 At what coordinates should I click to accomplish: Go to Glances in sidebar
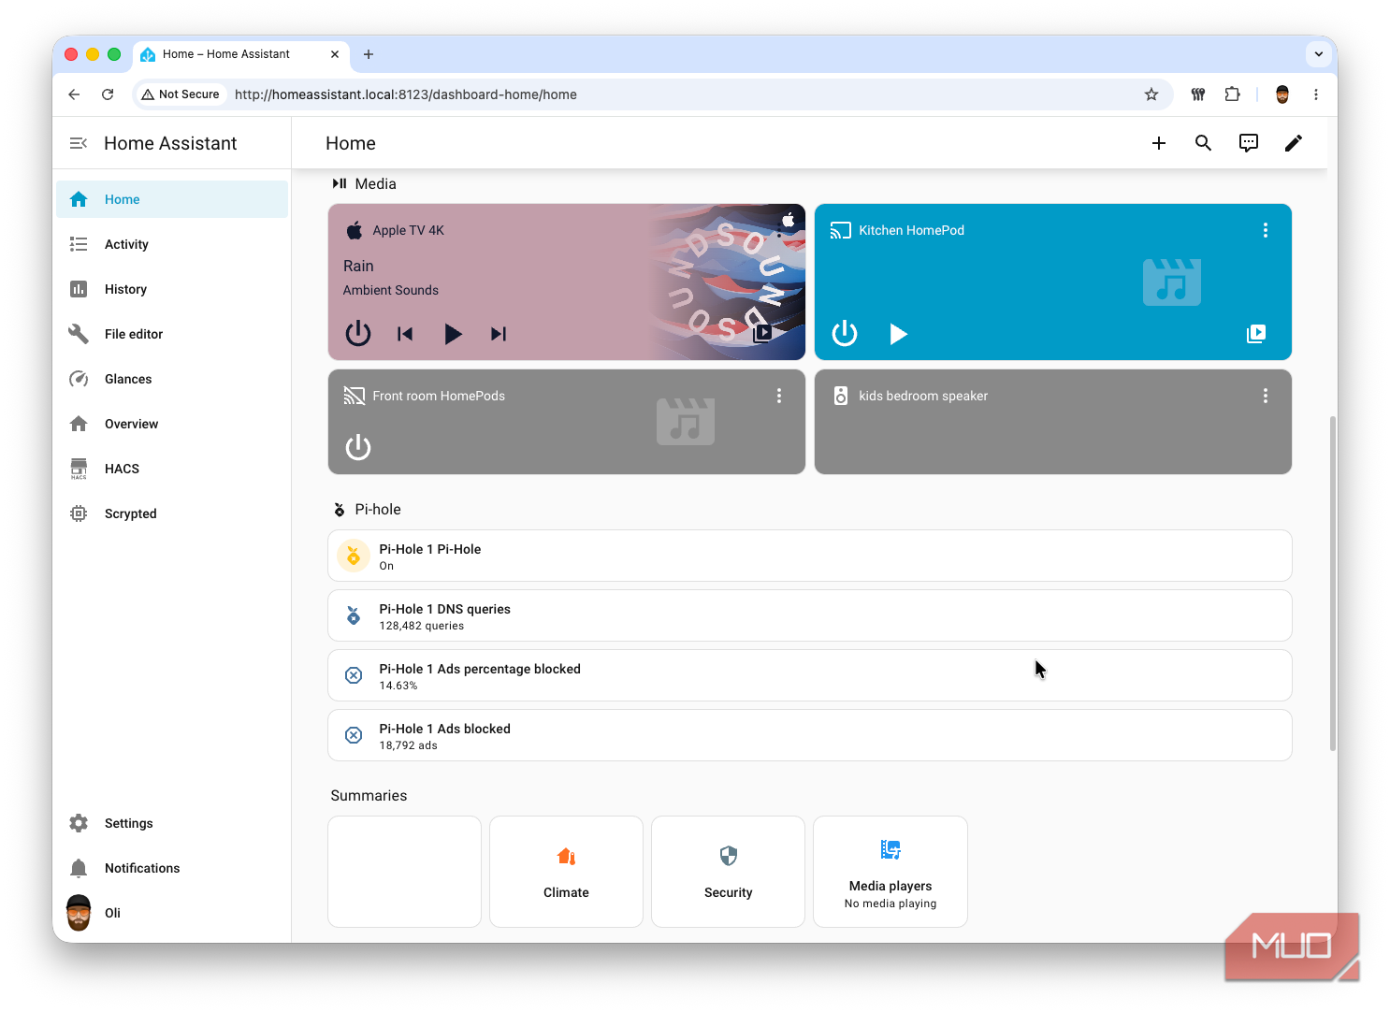pyautogui.click(x=172, y=379)
